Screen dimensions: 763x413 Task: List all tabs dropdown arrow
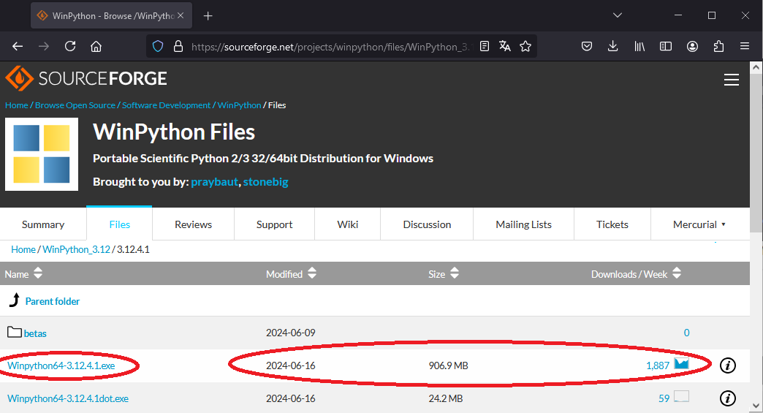coord(618,15)
